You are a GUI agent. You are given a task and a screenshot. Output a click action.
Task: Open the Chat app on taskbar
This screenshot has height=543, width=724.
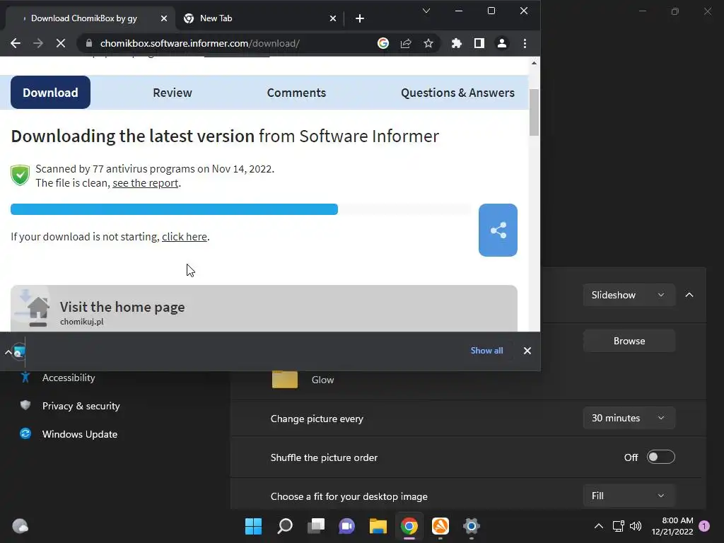click(x=346, y=526)
